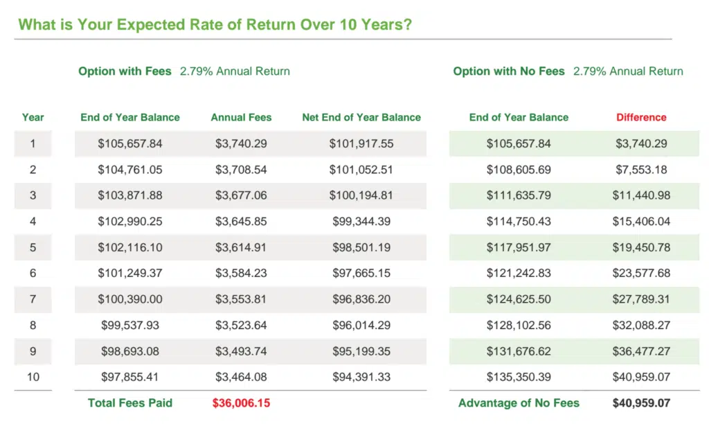Image resolution: width=709 pixels, height=433 pixels.
Task: Select the "Net End of Year Balance" header
Action: click(361, 117)
